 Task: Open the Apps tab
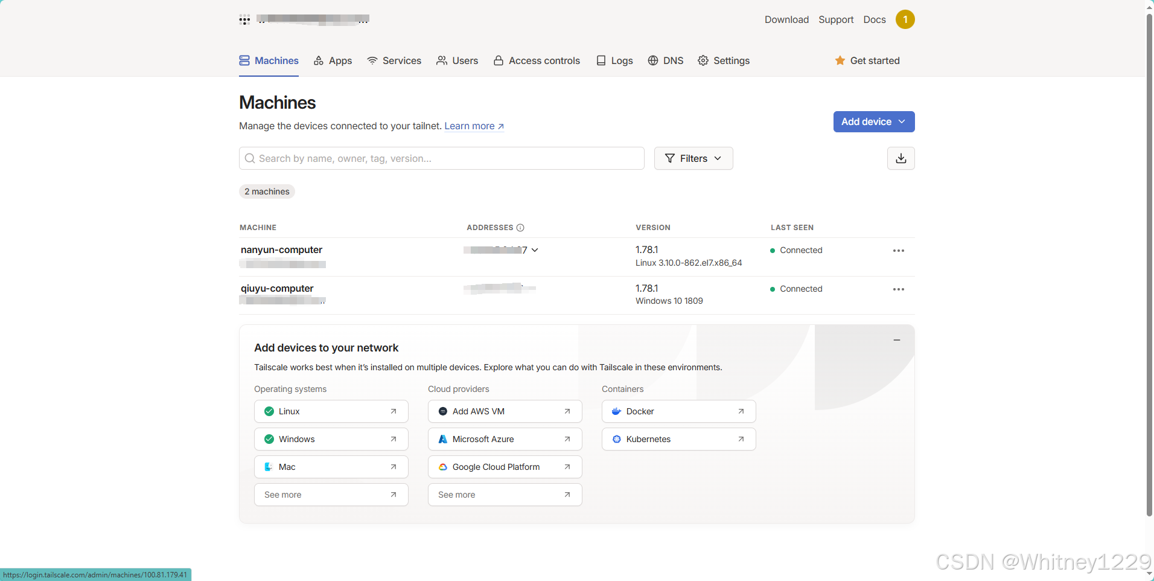click(333, 60)
